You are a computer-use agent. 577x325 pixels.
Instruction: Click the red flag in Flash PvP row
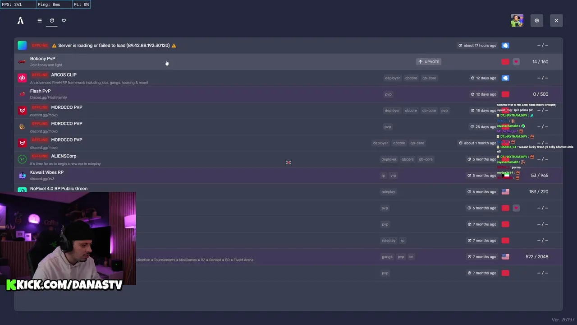(505, 94)
